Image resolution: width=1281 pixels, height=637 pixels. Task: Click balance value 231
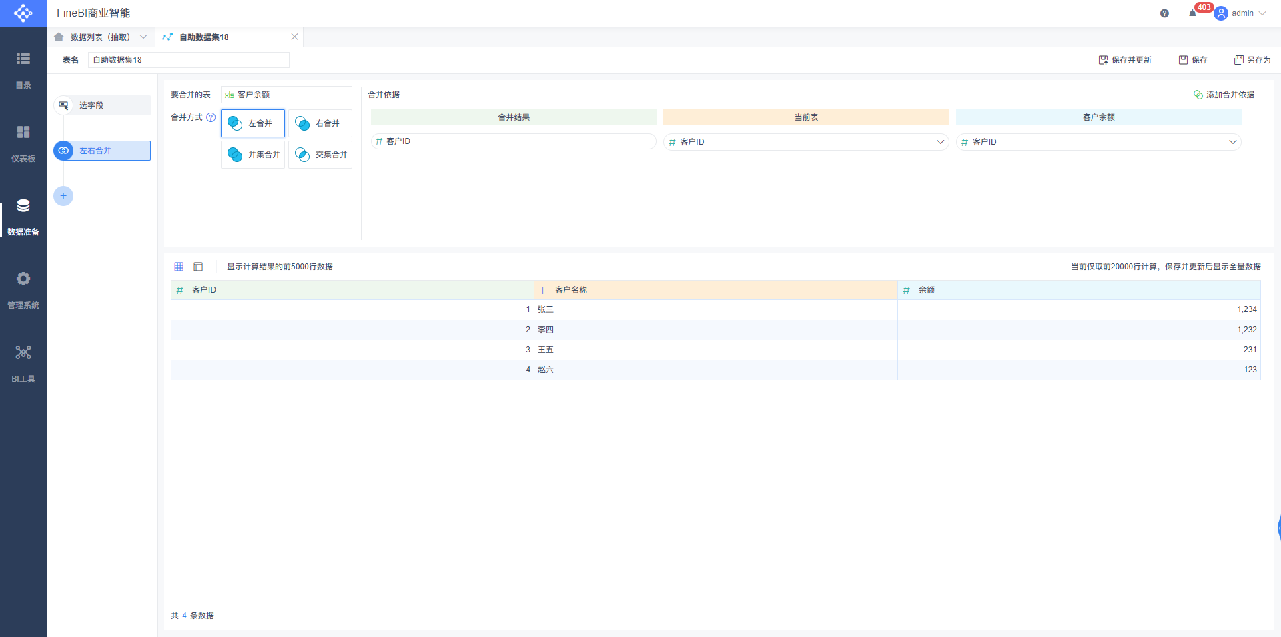tap(1250, 350)
